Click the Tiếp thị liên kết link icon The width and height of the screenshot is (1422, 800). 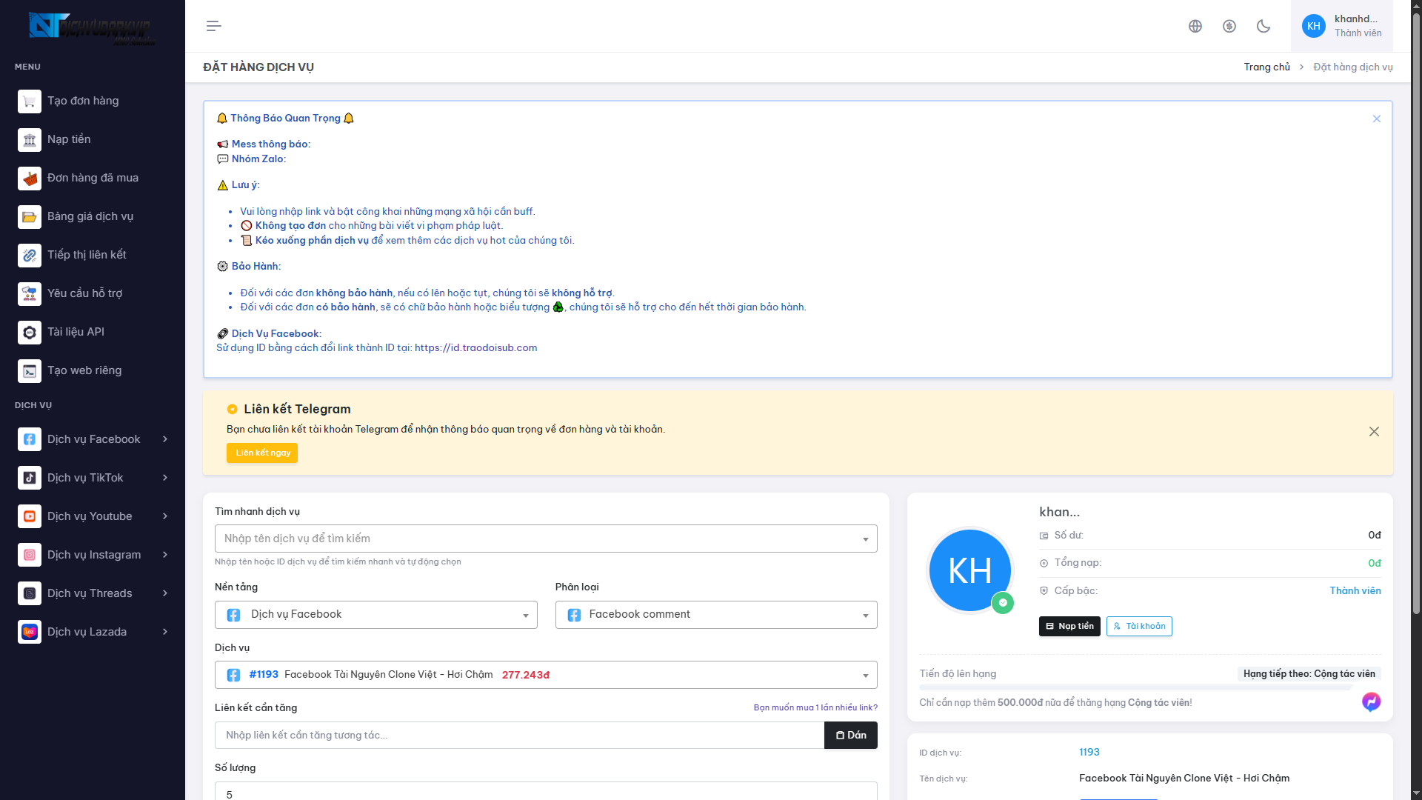coord(30,255)
